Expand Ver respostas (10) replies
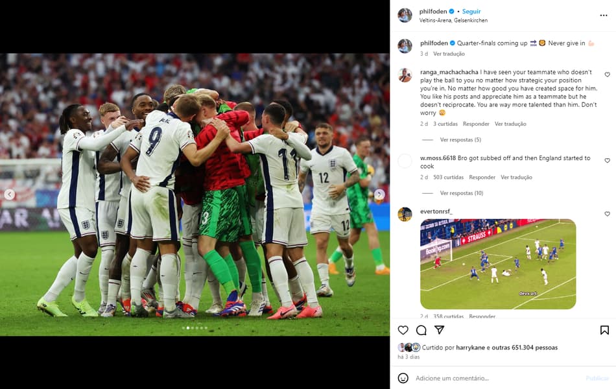This screenshot has width=616, height=389. (462, 193)
